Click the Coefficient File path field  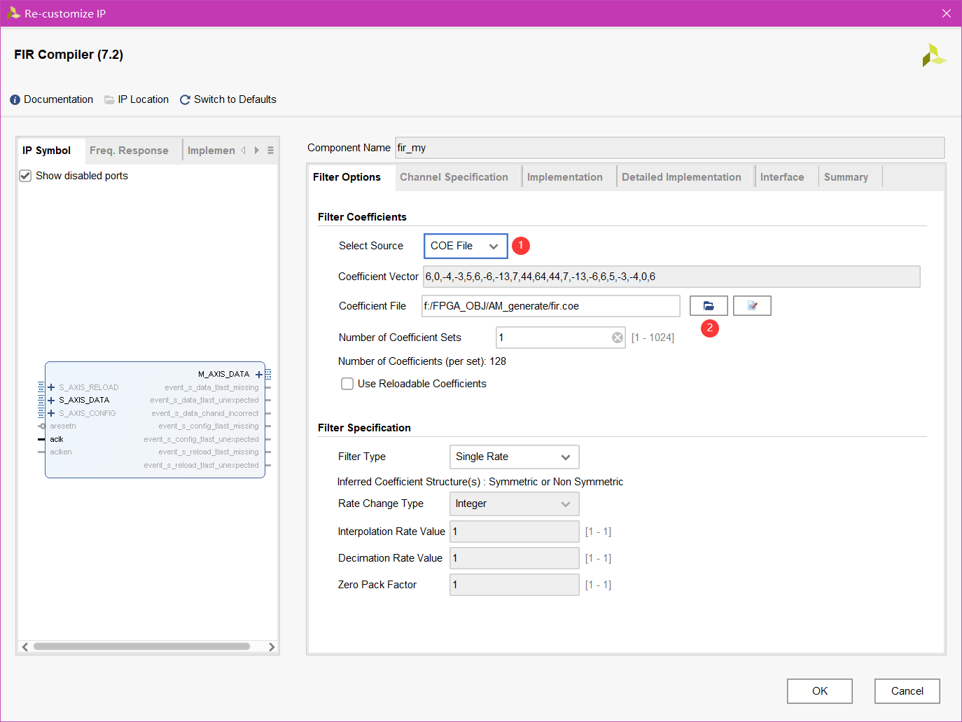point(551,306)
